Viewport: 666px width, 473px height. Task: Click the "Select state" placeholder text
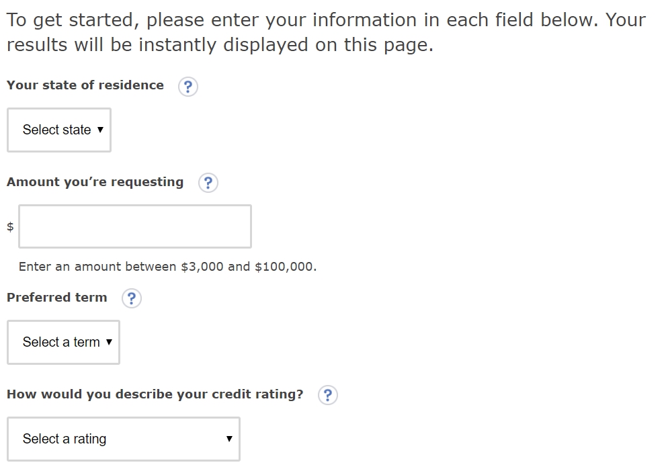pyautogui.click(x=56, y=130)
